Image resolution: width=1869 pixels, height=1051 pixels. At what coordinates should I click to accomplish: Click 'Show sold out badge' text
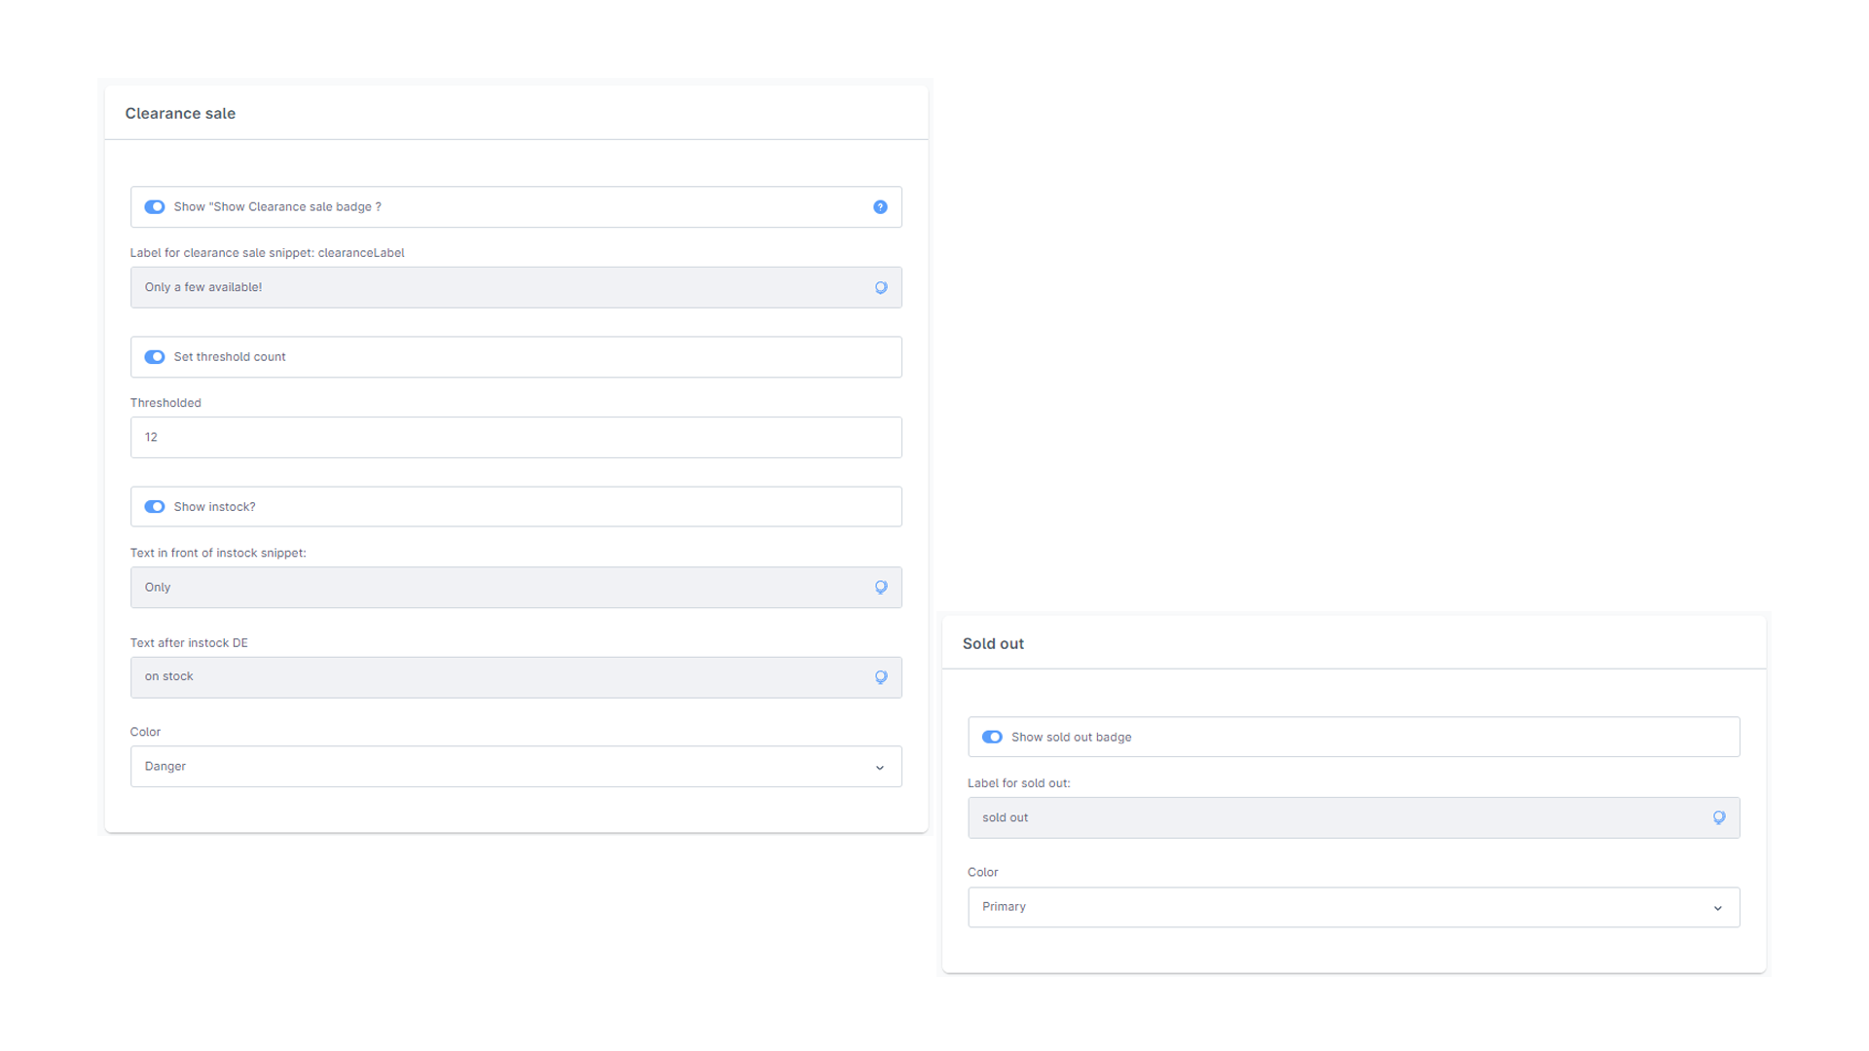[x=1072, y=738]
